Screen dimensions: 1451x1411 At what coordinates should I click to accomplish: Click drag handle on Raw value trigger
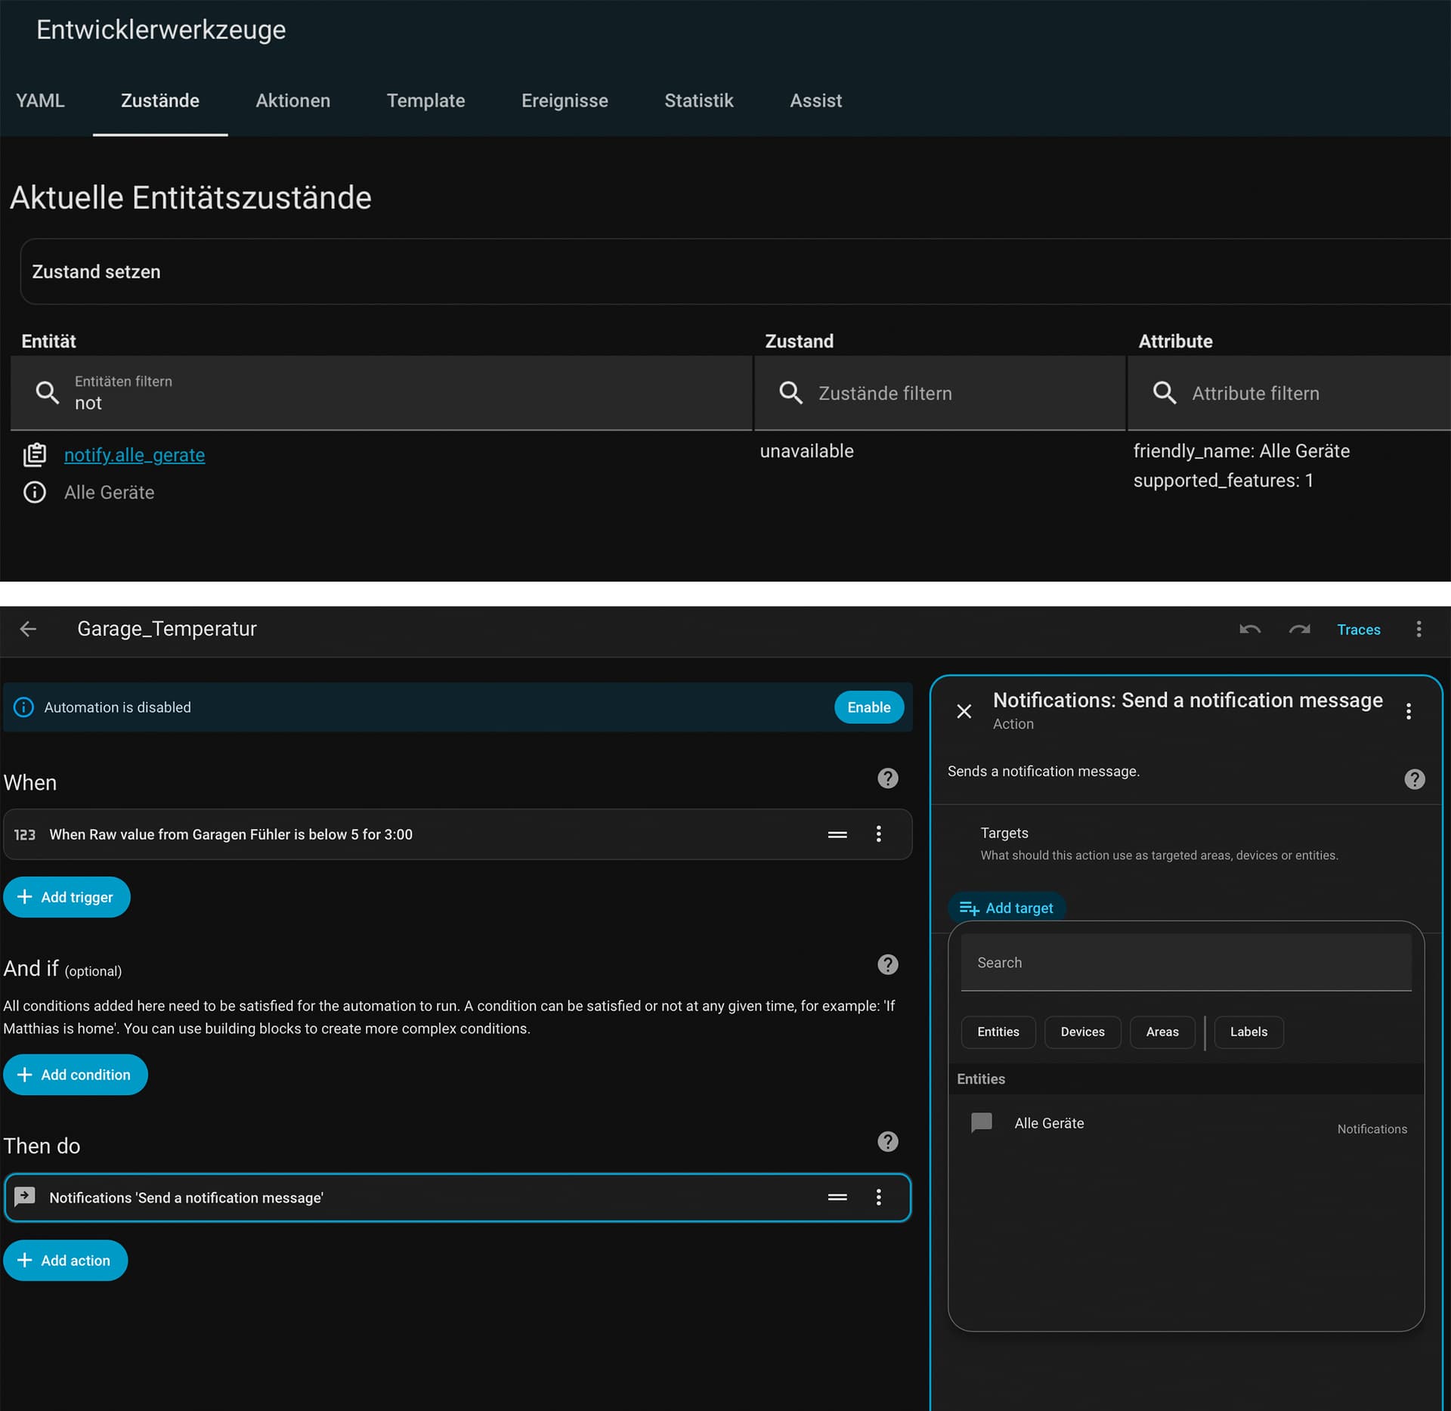(x=837, y=834)
